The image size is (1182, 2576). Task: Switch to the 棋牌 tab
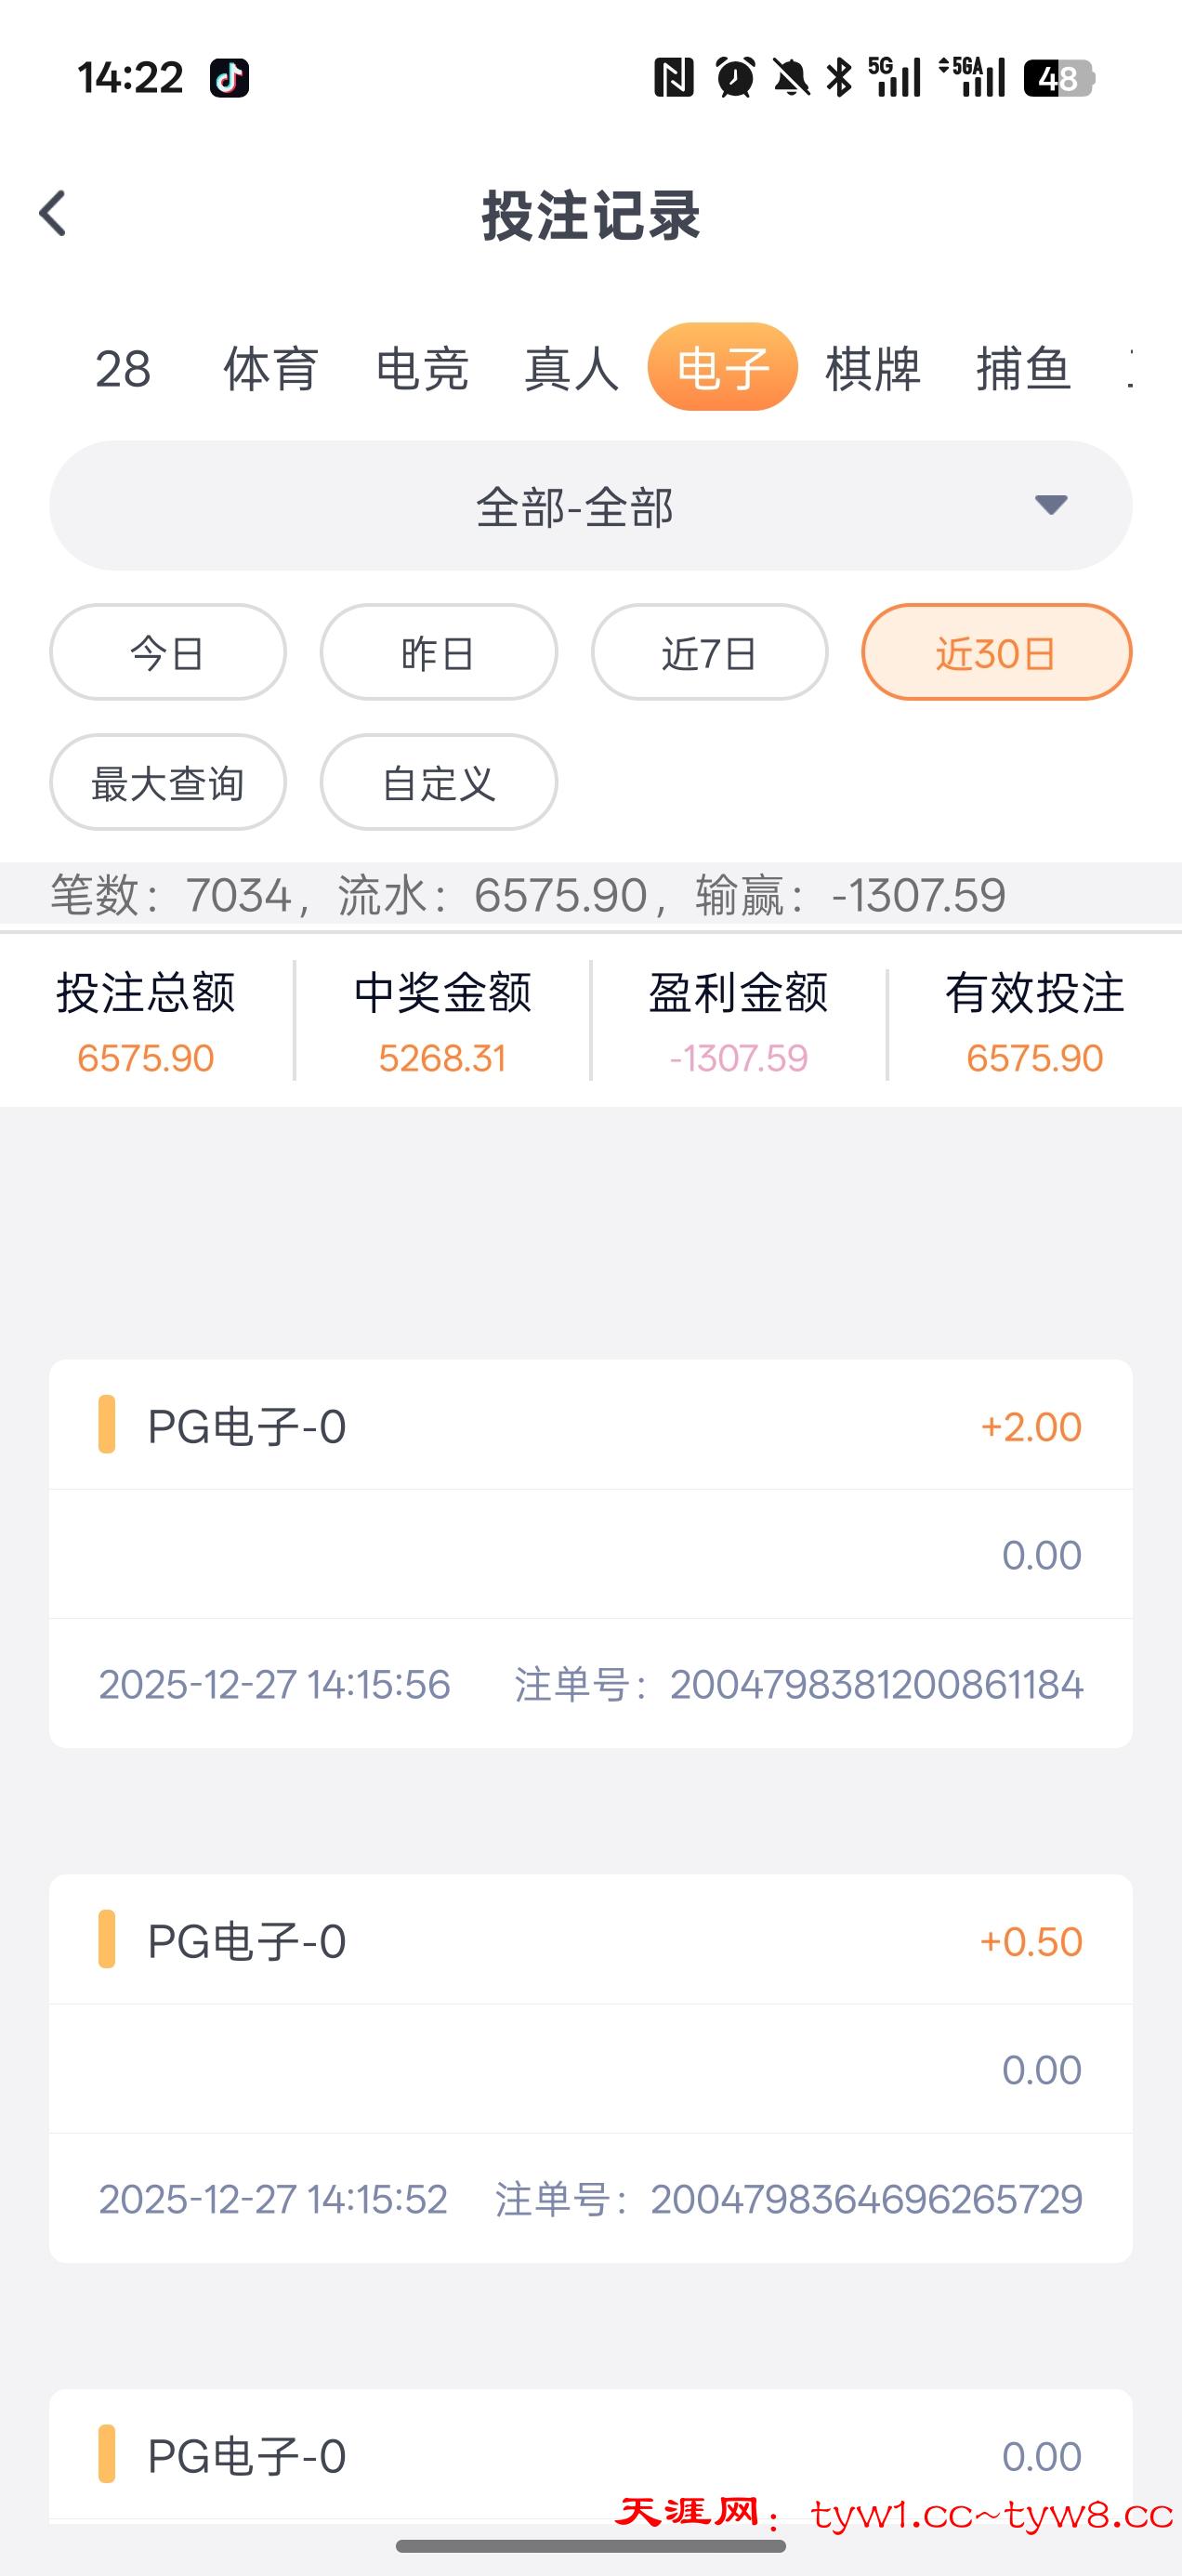coord(872,368)
